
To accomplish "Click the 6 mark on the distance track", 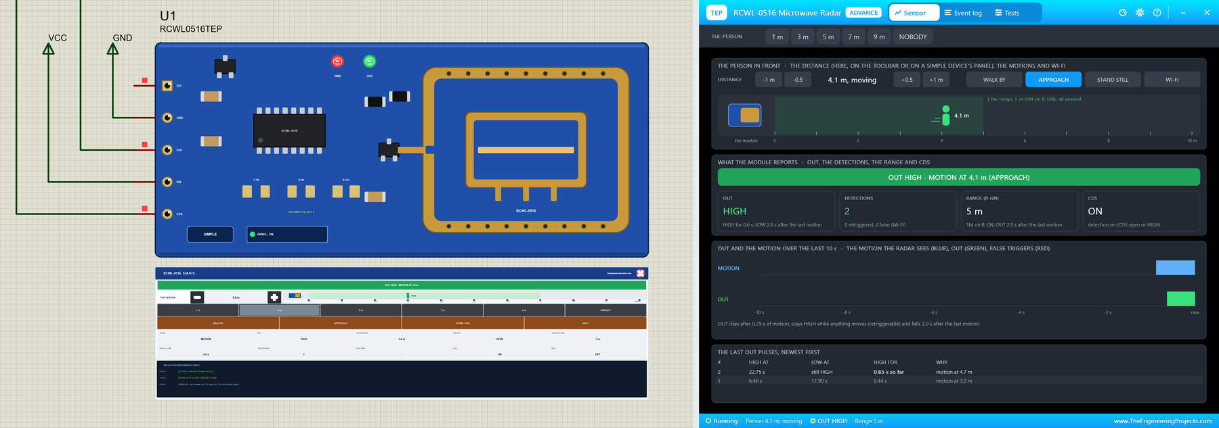I will (1025, 140).
